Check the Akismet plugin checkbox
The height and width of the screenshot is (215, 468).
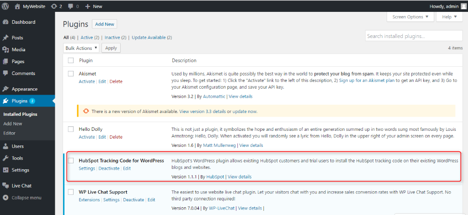coord(71,74)
